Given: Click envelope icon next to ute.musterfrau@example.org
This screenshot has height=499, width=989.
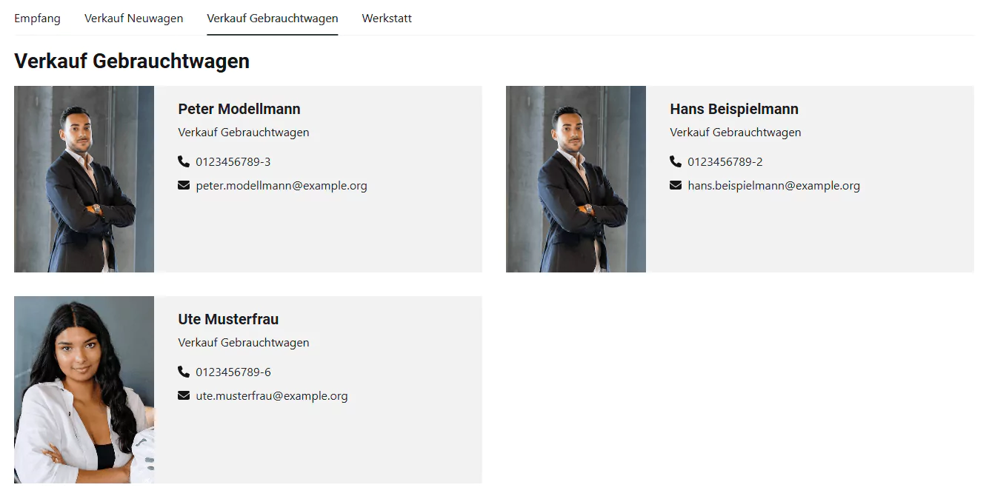Looking at the screenshot, I should point(184,395).
